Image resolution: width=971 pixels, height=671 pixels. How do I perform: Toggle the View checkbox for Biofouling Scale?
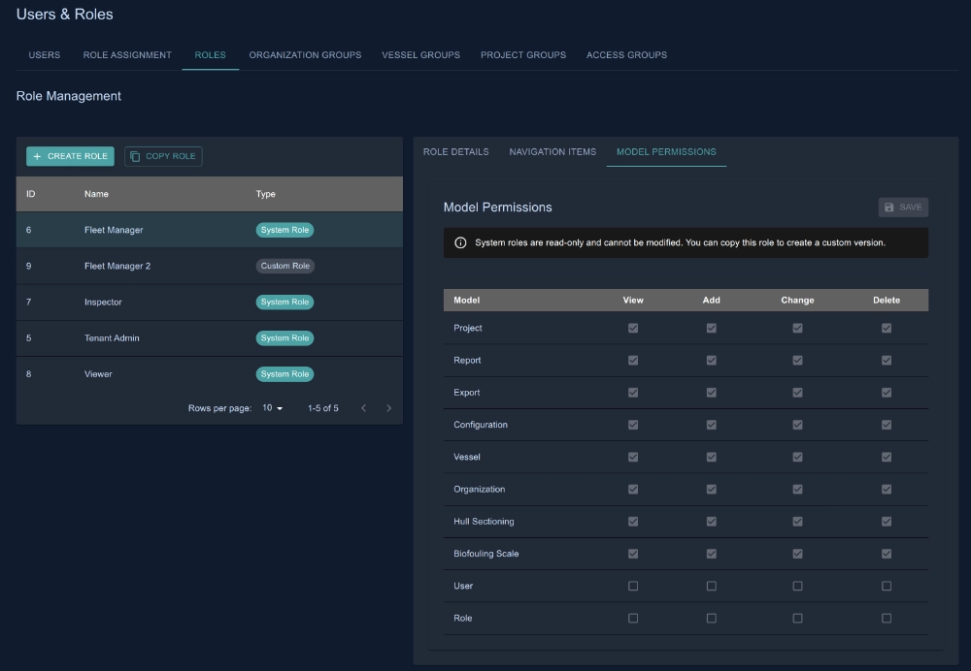(633, 554)
